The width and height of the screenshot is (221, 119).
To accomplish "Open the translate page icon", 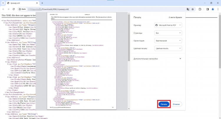I will [x=188, y=9].
